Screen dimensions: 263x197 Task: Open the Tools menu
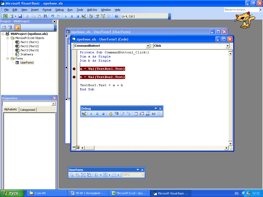click(x=80, y=10)
